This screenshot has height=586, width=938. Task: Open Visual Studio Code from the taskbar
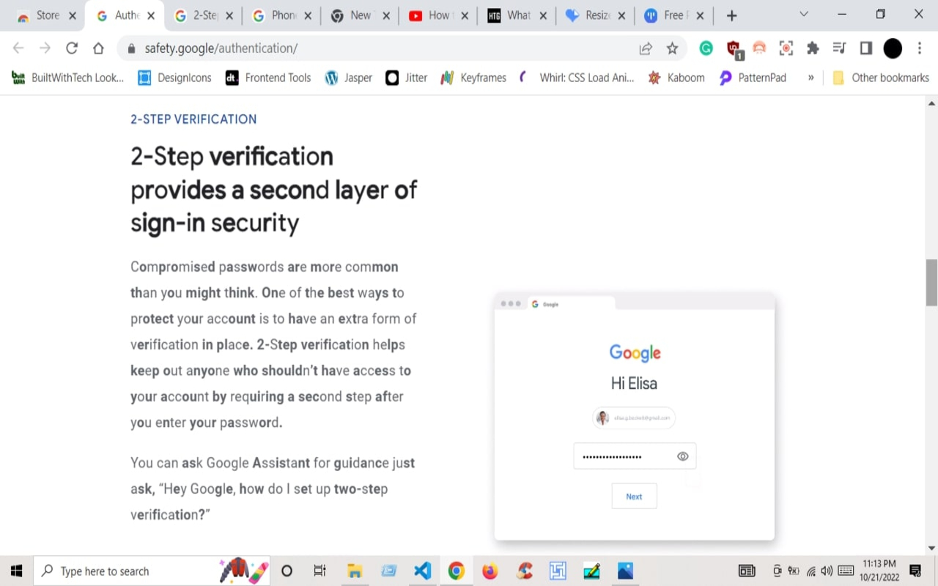422,571
